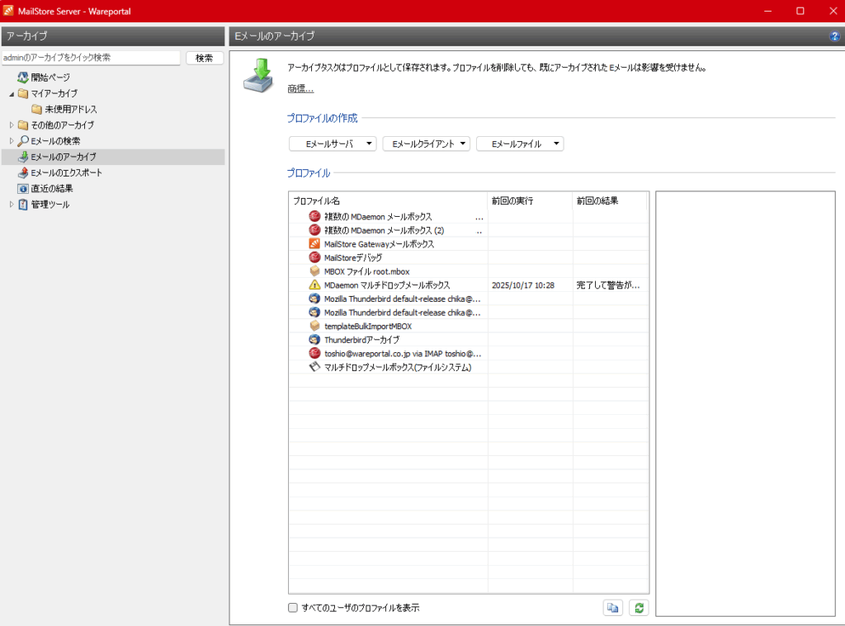Click the MailStore Gateway メールボックス profile icon
The width and height of the screenshot is (845, 626).
click(x=314, y=244)
